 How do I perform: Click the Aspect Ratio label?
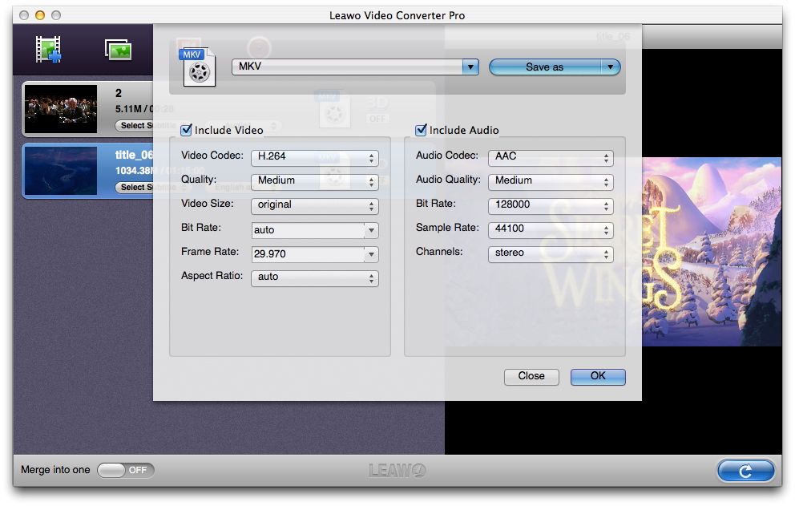pyautogui.click(x=212, y=276)
